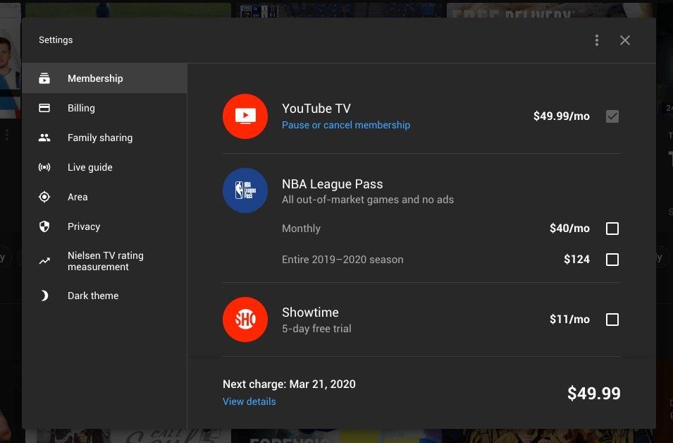The width and height of the screenshot is (673, 443).
Task: Select the Membership icon in sidebar
Action: pyautogui.click(x=45, y=78)
